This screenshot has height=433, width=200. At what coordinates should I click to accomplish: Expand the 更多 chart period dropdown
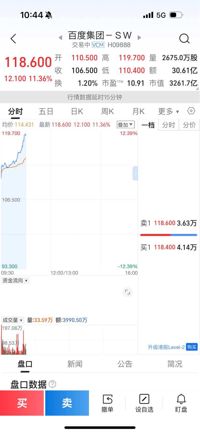pyautogui.click(x=169, y=112)
